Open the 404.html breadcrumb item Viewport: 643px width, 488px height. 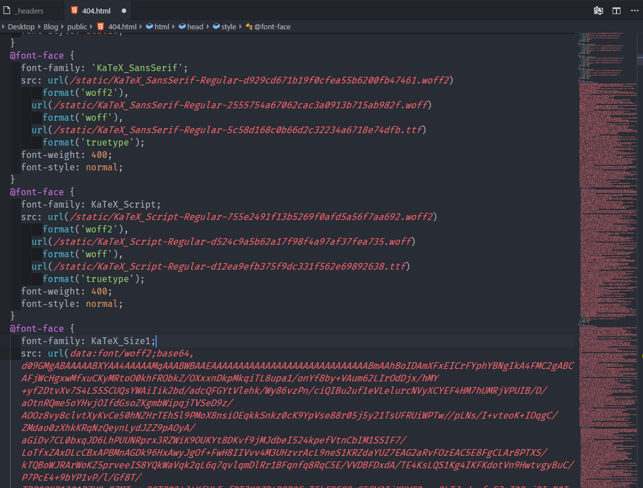coord(122,27)
